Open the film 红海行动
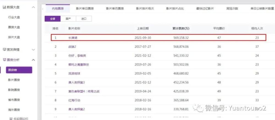Image resolution: width=275 pixels, height=120 pixels. pos(74,101)
